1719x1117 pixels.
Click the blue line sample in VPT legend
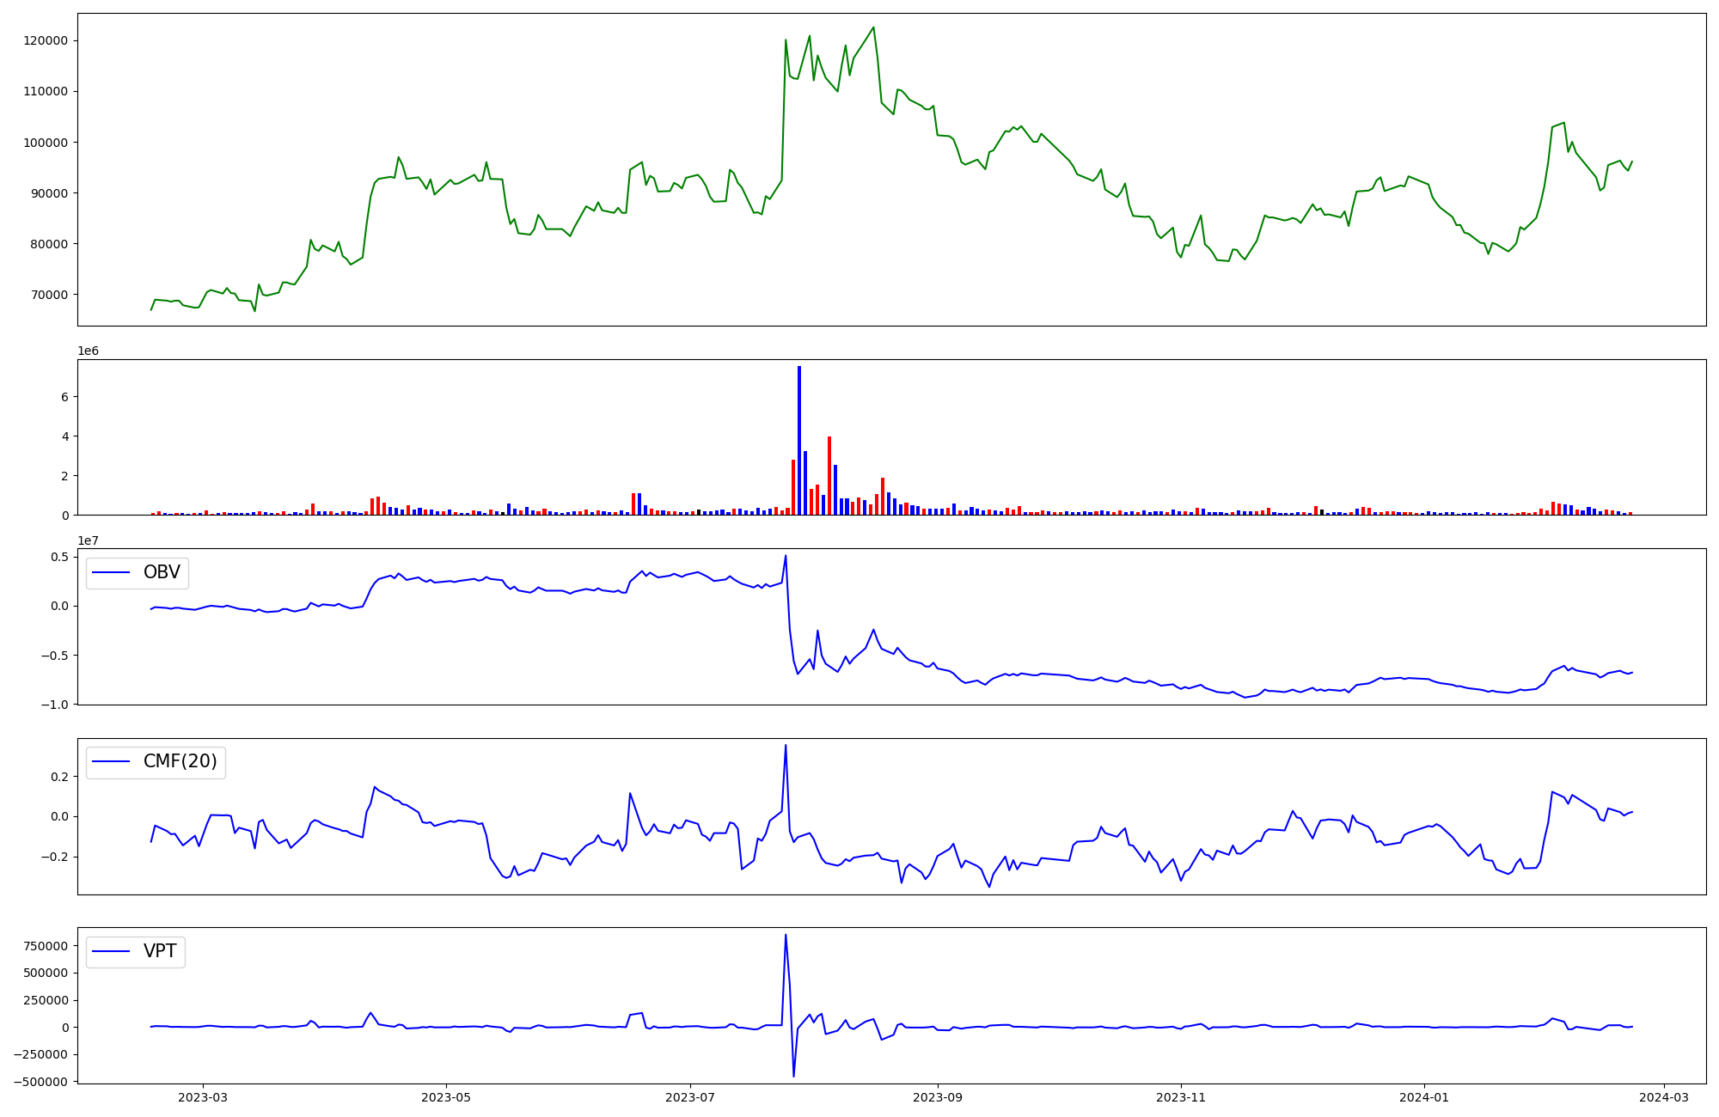111,951
